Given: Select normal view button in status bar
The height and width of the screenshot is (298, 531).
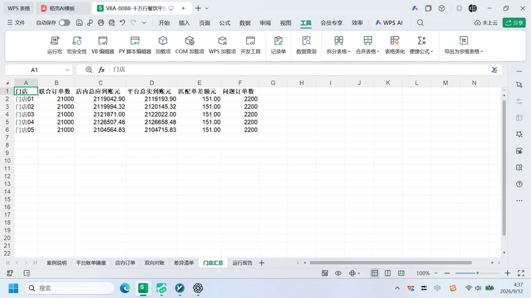Looking at the screenshot, I should click(x=374, y=273).
